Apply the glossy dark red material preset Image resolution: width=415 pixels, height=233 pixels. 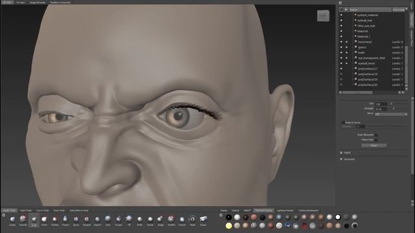(304, 226)
